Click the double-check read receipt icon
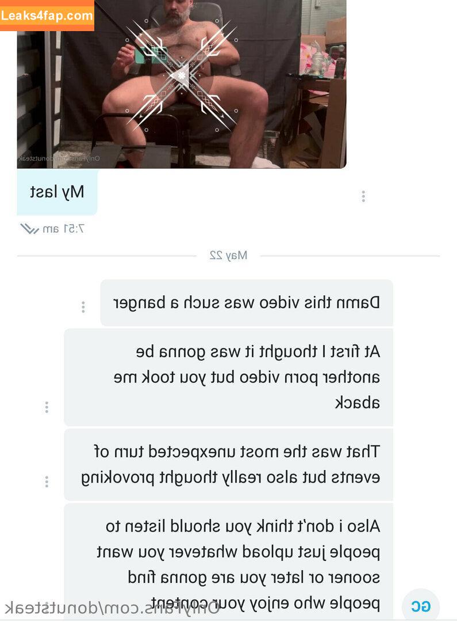The image size is (457, 622). coord(29,229)
